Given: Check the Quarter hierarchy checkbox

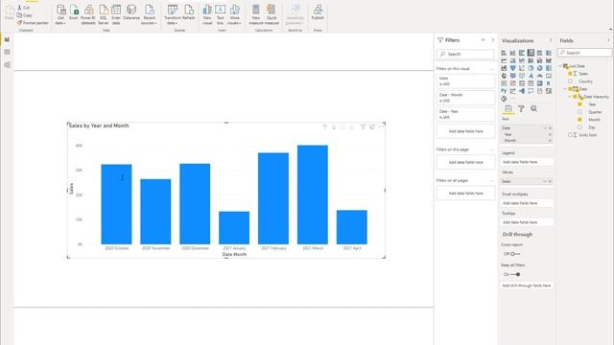Looking at the screenshot, I should click(x=579, y=112).
